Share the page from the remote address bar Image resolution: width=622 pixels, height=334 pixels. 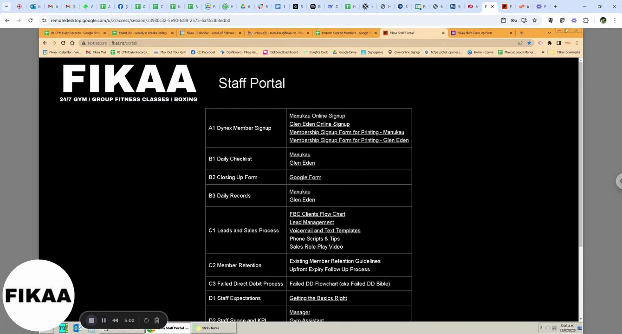click(x=520, y=43)
